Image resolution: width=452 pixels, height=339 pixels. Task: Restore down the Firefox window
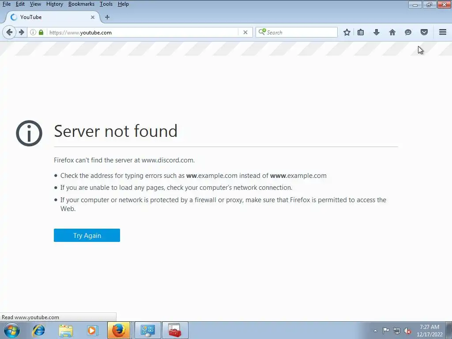pyautogui.click(x=429, y=4)
